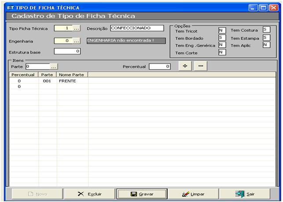Focus the Estrutura base input field
This screenshot has height=202, width=283.
(x=67, y=51)
